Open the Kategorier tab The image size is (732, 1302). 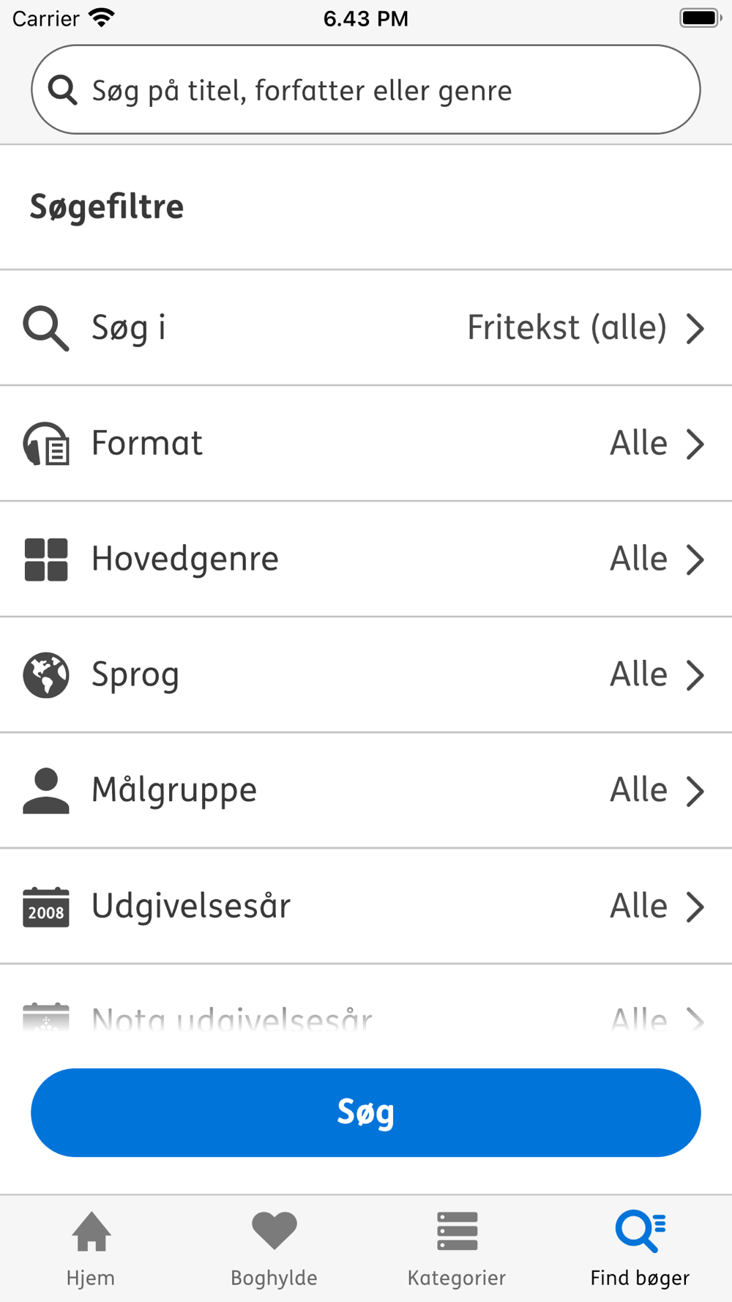pos(457,1248)
